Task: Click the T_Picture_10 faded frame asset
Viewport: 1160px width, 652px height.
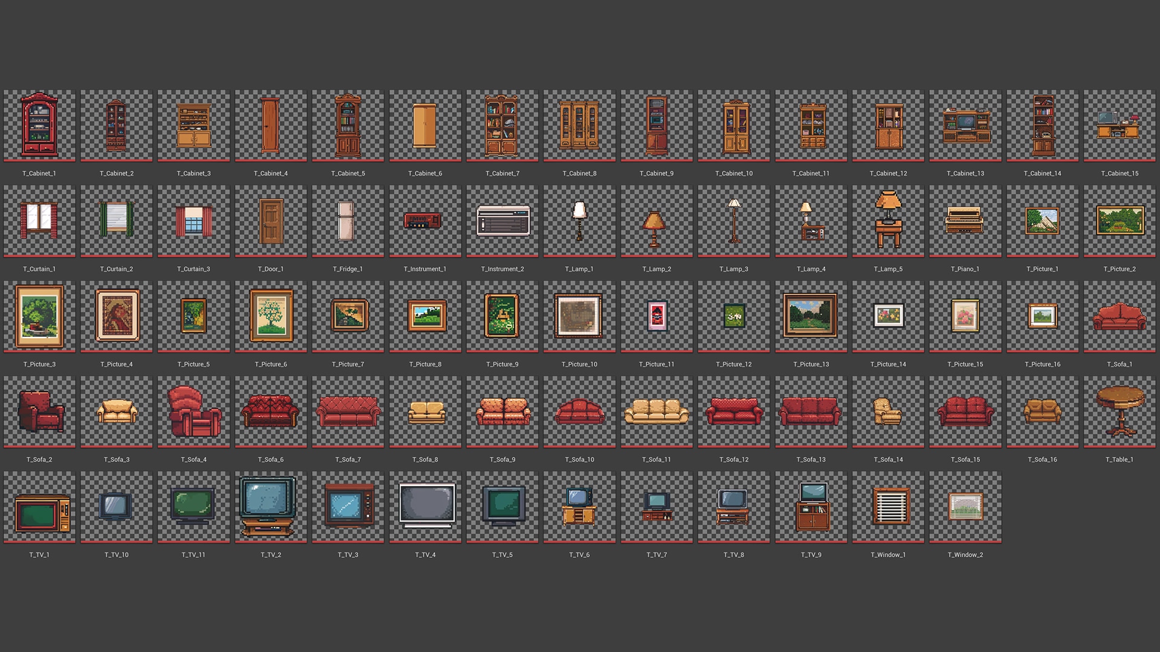Action: (579, 316)
